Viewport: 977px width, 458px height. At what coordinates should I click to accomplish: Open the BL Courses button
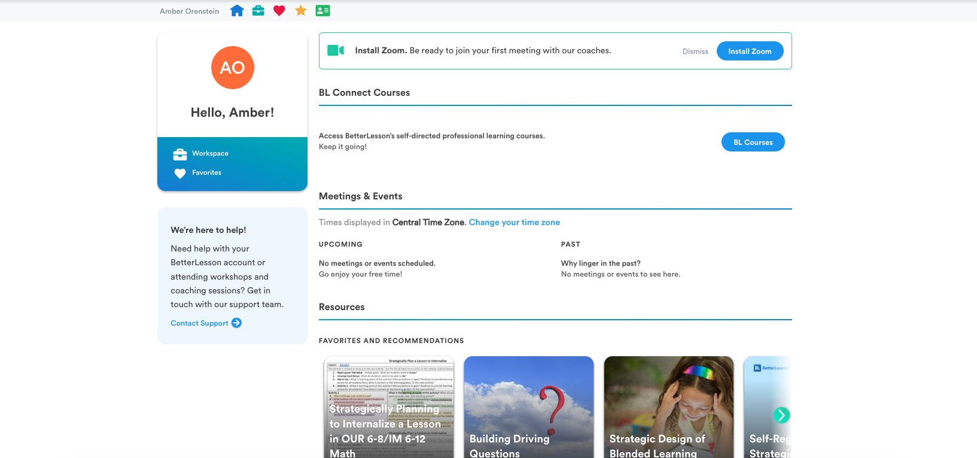click(x=753, y=142)
